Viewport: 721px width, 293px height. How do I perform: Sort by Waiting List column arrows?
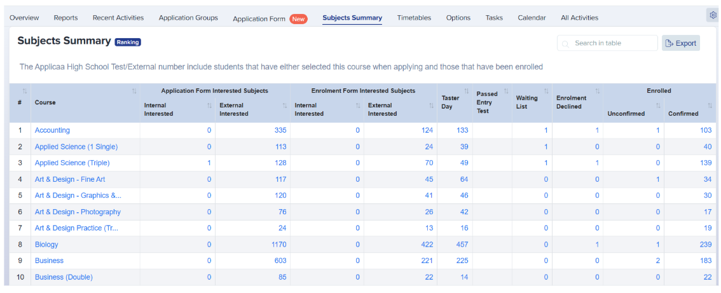(546, 91)
